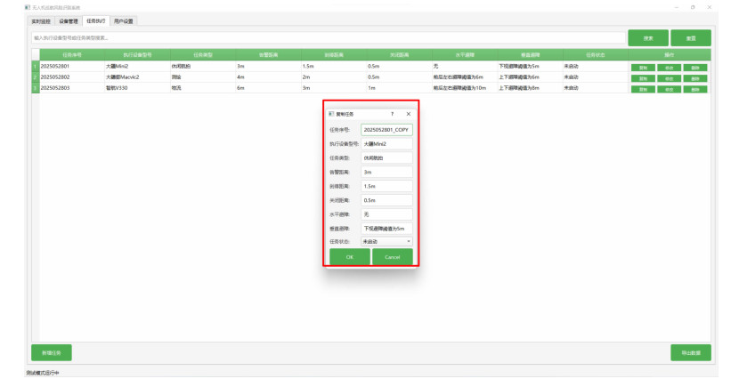Switch to the 实时监控 tab
Image resolution: width=739 pixels, height=387 pixels.
(40, 20)
